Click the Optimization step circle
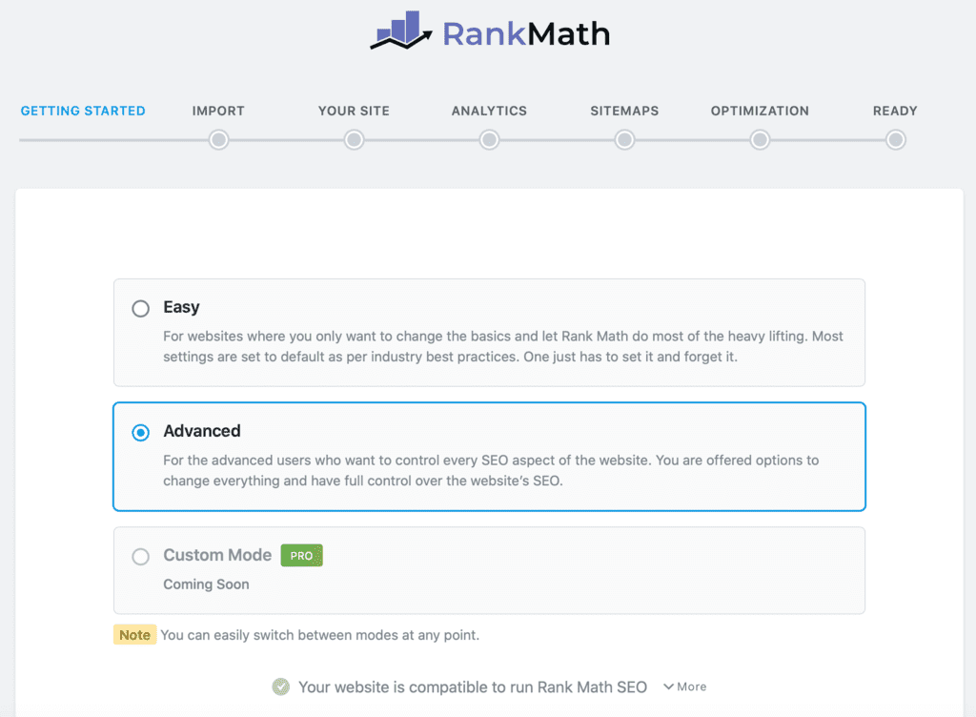 tap(760, 139)
